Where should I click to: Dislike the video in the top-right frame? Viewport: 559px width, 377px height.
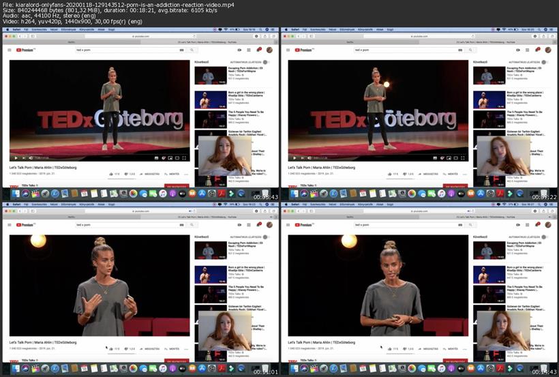point(404,174)
